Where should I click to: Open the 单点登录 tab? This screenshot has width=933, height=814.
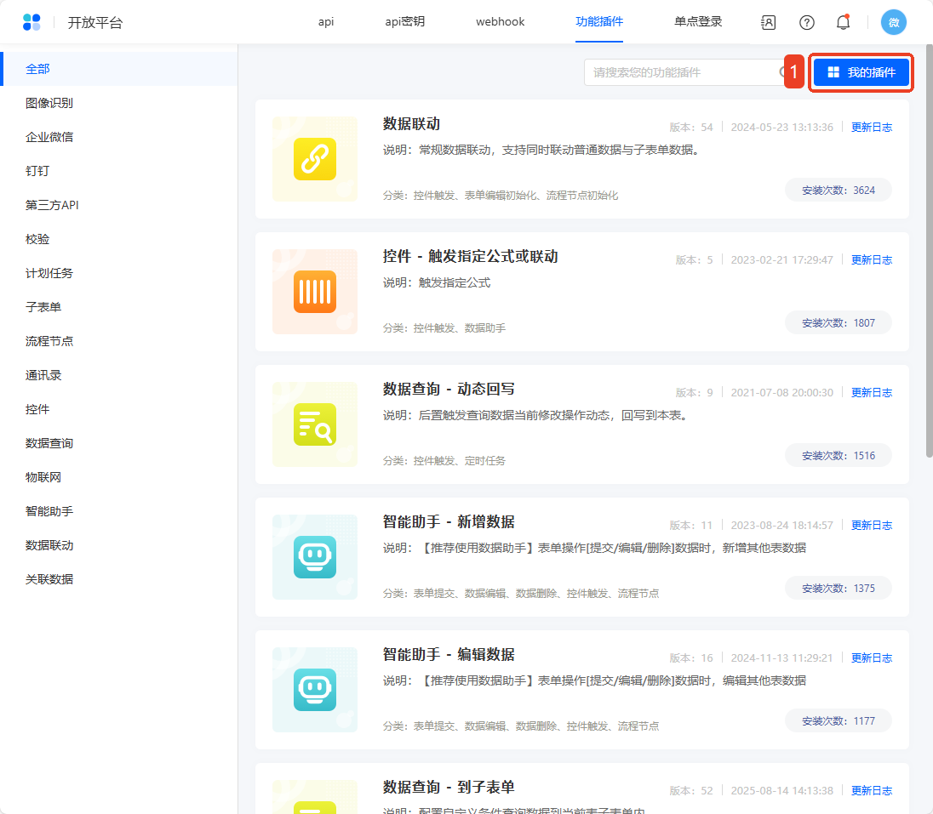pyautogui.click(x=698, y=22)
